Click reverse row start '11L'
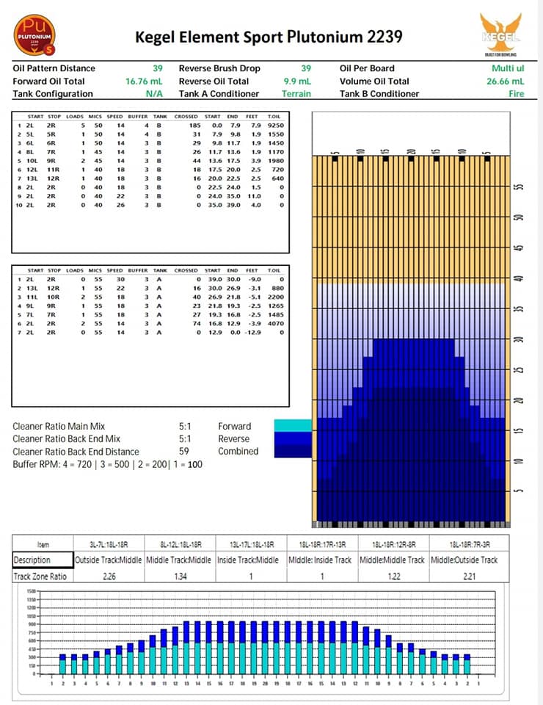Viewport: 543px width, 705px height. [32, 297]
